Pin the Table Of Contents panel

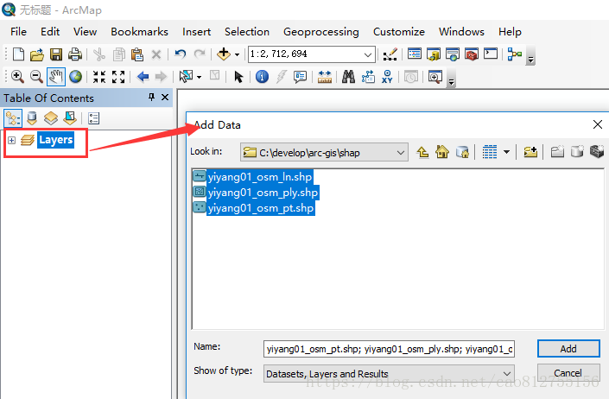click(151, 97)
